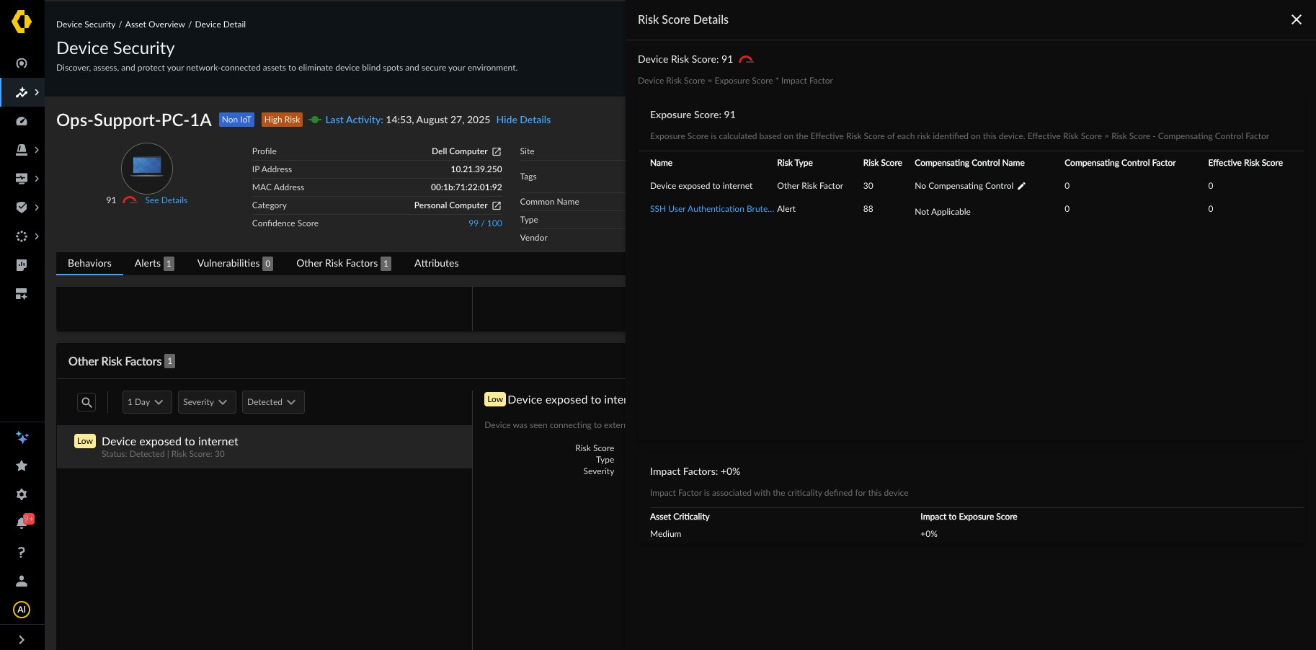Viewport: 1316px width, 650px height.
Task: Click the AI assistant circle icon
Action: pos(22,610)
